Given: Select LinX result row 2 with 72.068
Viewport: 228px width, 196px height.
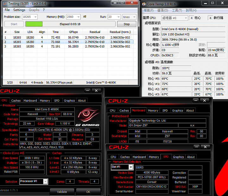Looking at the screenshot, I should click(x=68, y=42).
